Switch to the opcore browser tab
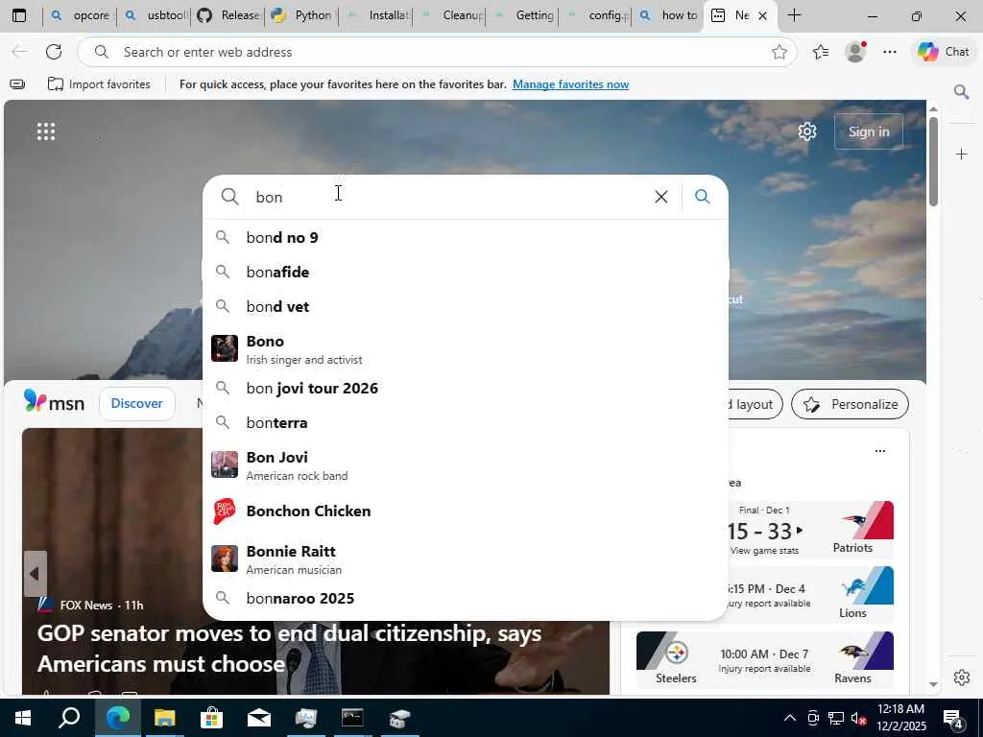This screenshot has height=737, width=983. click(x=80, y=15)
